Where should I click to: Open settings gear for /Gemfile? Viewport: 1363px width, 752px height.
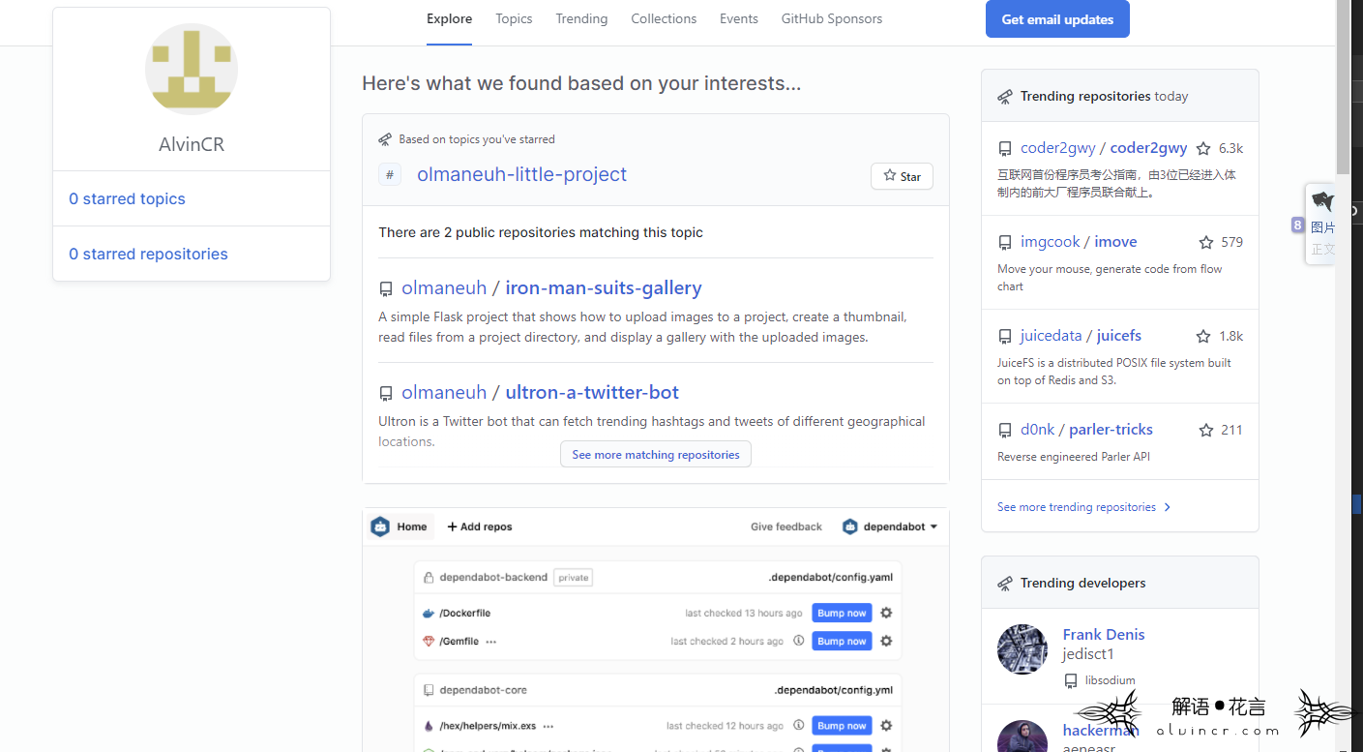pos(886,641)
